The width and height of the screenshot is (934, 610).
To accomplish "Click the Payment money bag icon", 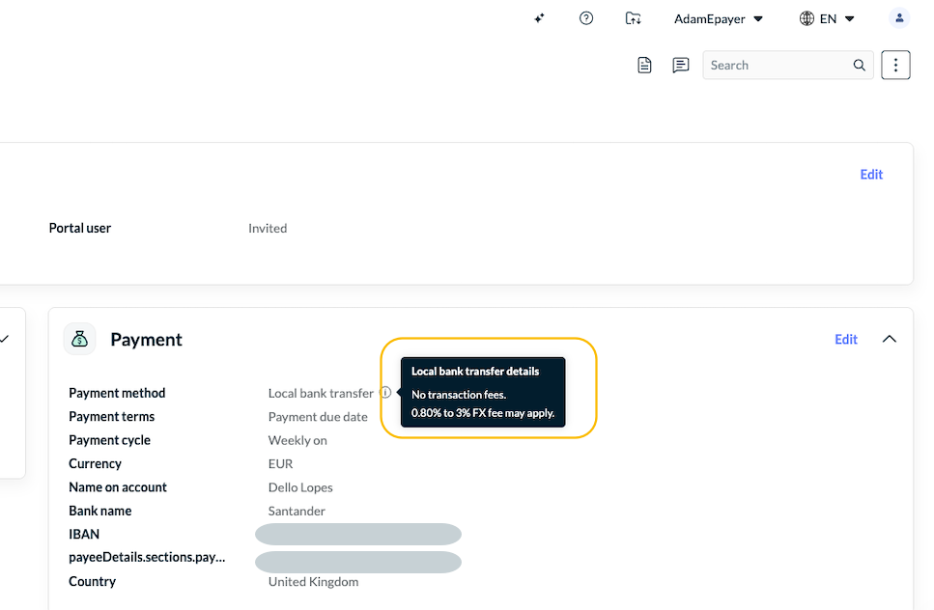I will 80,339.
